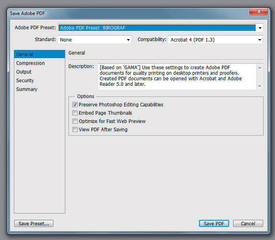Screen dimensions: 275x240
Task: Tick View PDF After Saving checkbox
Action: pyautogui.click(x=75, y=130)
